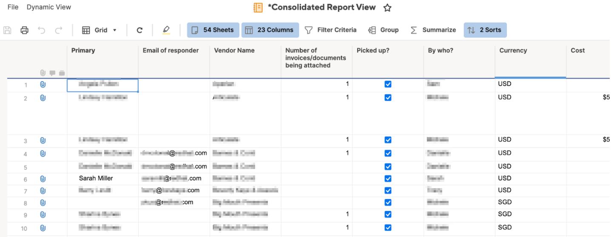Viewport: 611px width, 237px height.
Task: Open attachment paperclip on row 4
Action: pos(43,154)
